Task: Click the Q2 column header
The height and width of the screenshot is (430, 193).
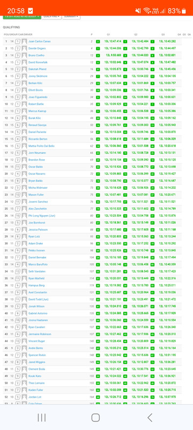Action: [x=136, y=34]
